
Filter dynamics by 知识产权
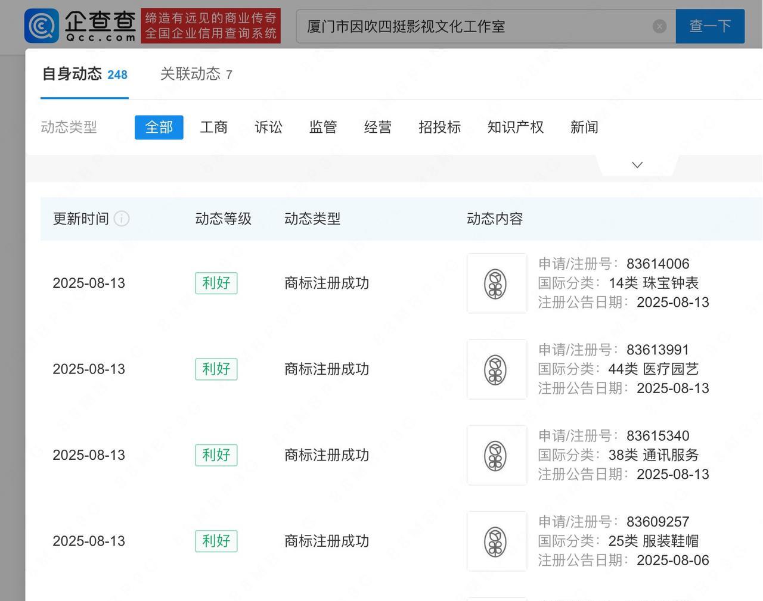point(515,127)
